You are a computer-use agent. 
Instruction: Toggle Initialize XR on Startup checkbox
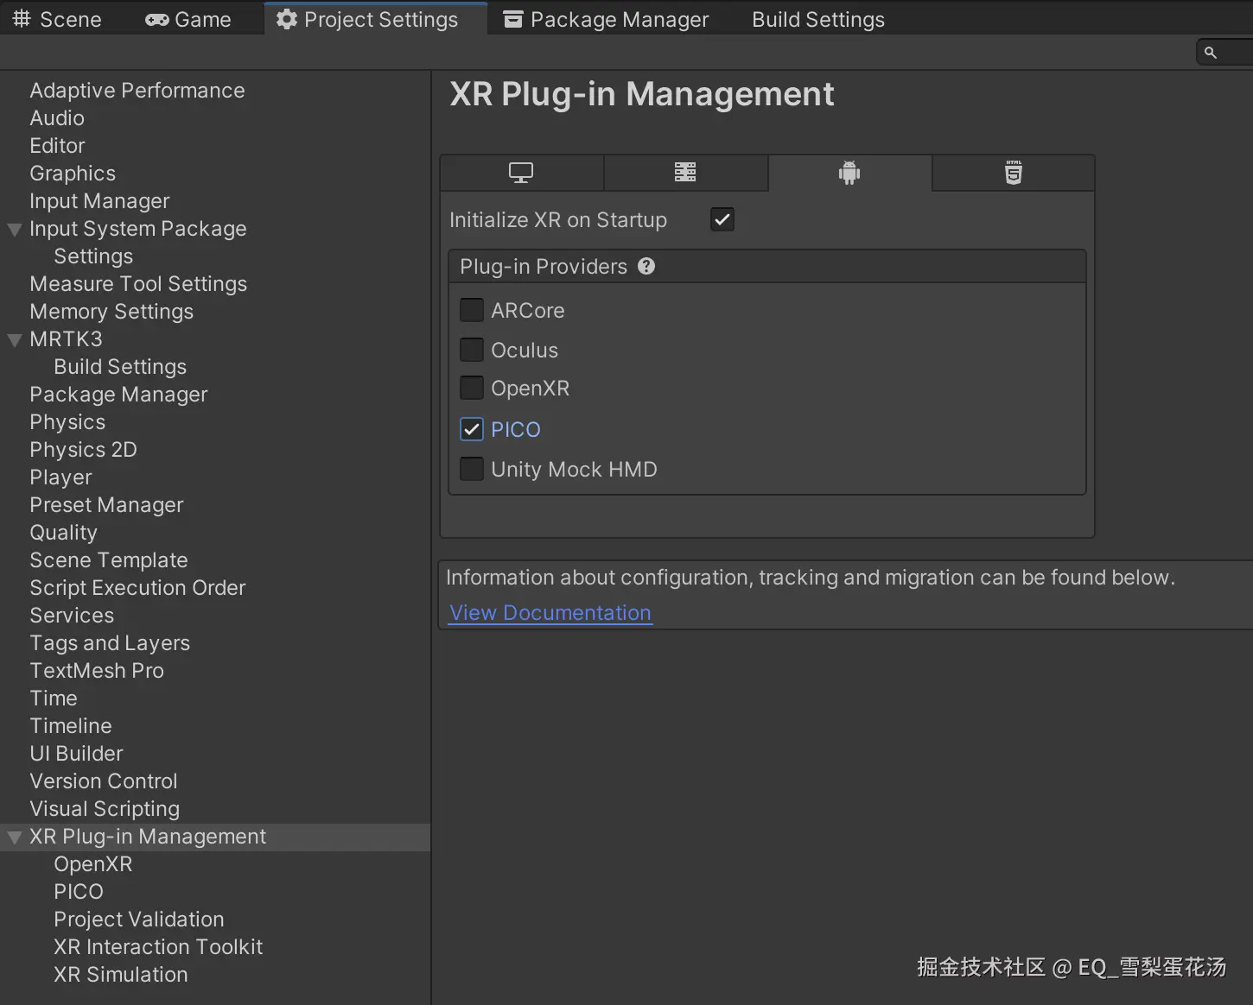tap(722, 219)
